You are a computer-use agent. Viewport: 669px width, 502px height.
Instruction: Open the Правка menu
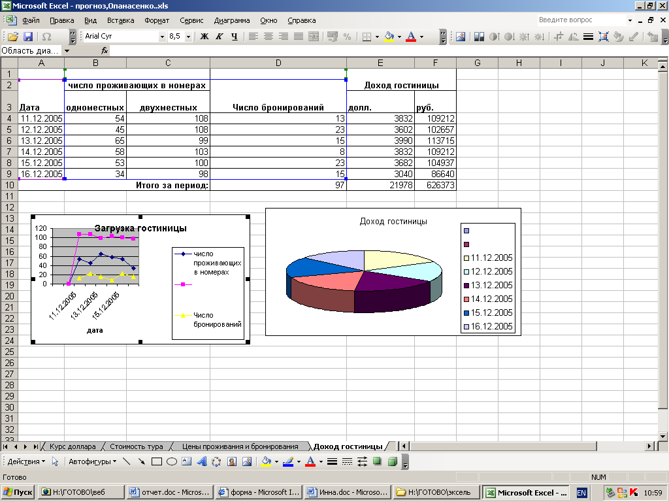click(61, 20)
